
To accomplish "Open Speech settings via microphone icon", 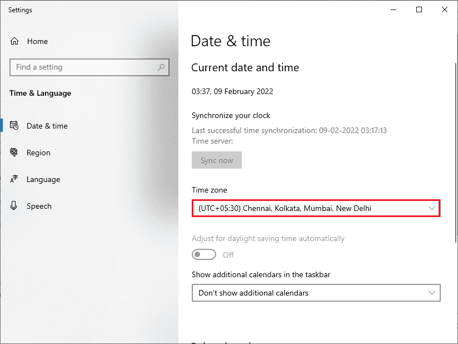I will tap(14, 206).
